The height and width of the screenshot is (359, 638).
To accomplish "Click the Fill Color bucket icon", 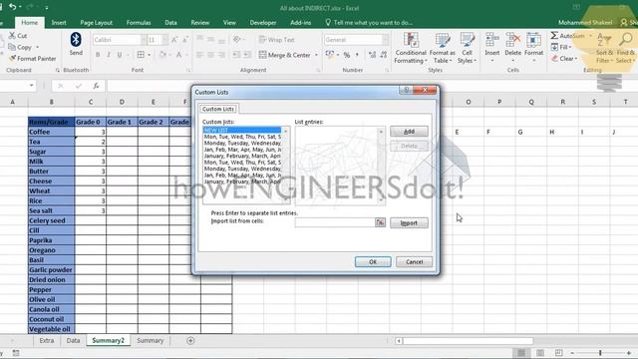I will click(162, 55).
